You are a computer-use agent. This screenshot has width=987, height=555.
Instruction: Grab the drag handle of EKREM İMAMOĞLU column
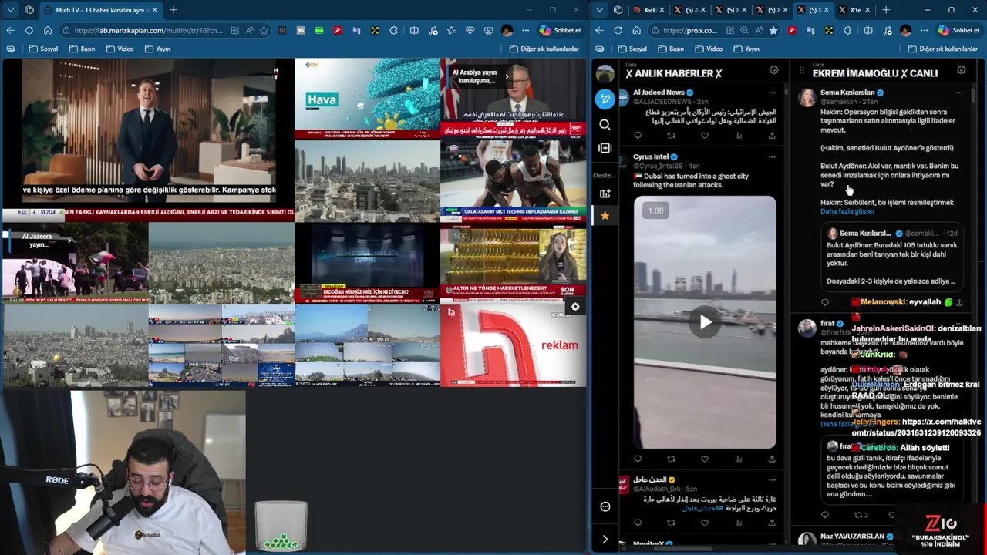coord(802,71)
